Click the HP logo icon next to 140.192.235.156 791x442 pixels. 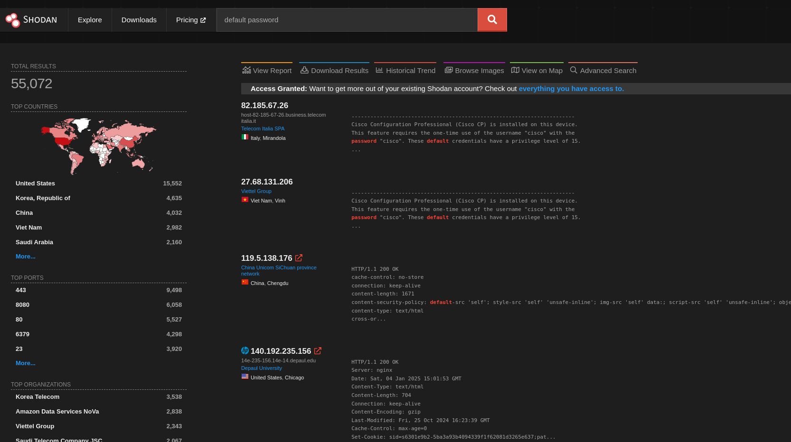tap(245, 350)
